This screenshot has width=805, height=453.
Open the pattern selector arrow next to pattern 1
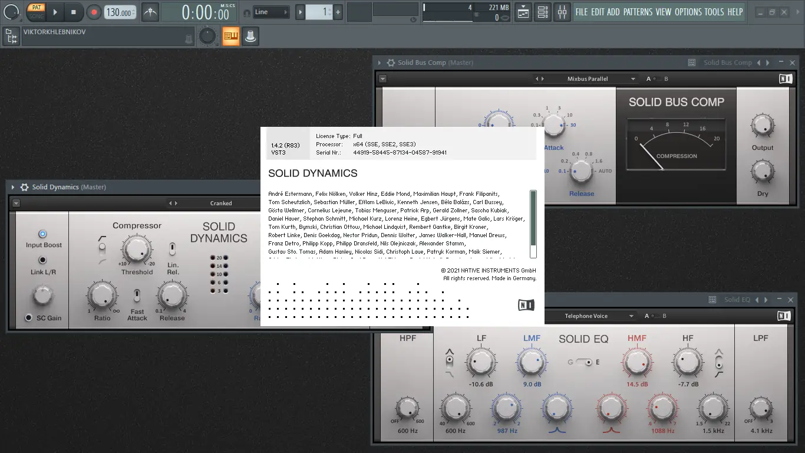pyautogui.click(x=300, y=12)
